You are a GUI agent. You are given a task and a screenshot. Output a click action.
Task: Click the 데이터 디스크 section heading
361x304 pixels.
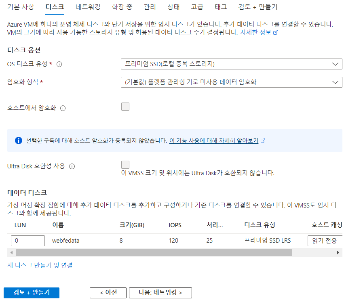tap(27, 193)
